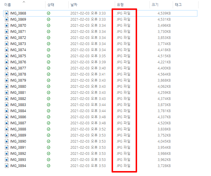Sort files by the 이름 column header

[8, 5]
